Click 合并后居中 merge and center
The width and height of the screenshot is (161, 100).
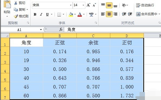click(147, 14)
